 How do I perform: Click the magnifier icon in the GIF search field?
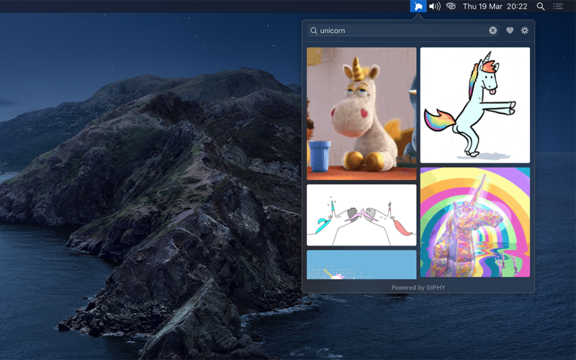(x=314, y=30)
